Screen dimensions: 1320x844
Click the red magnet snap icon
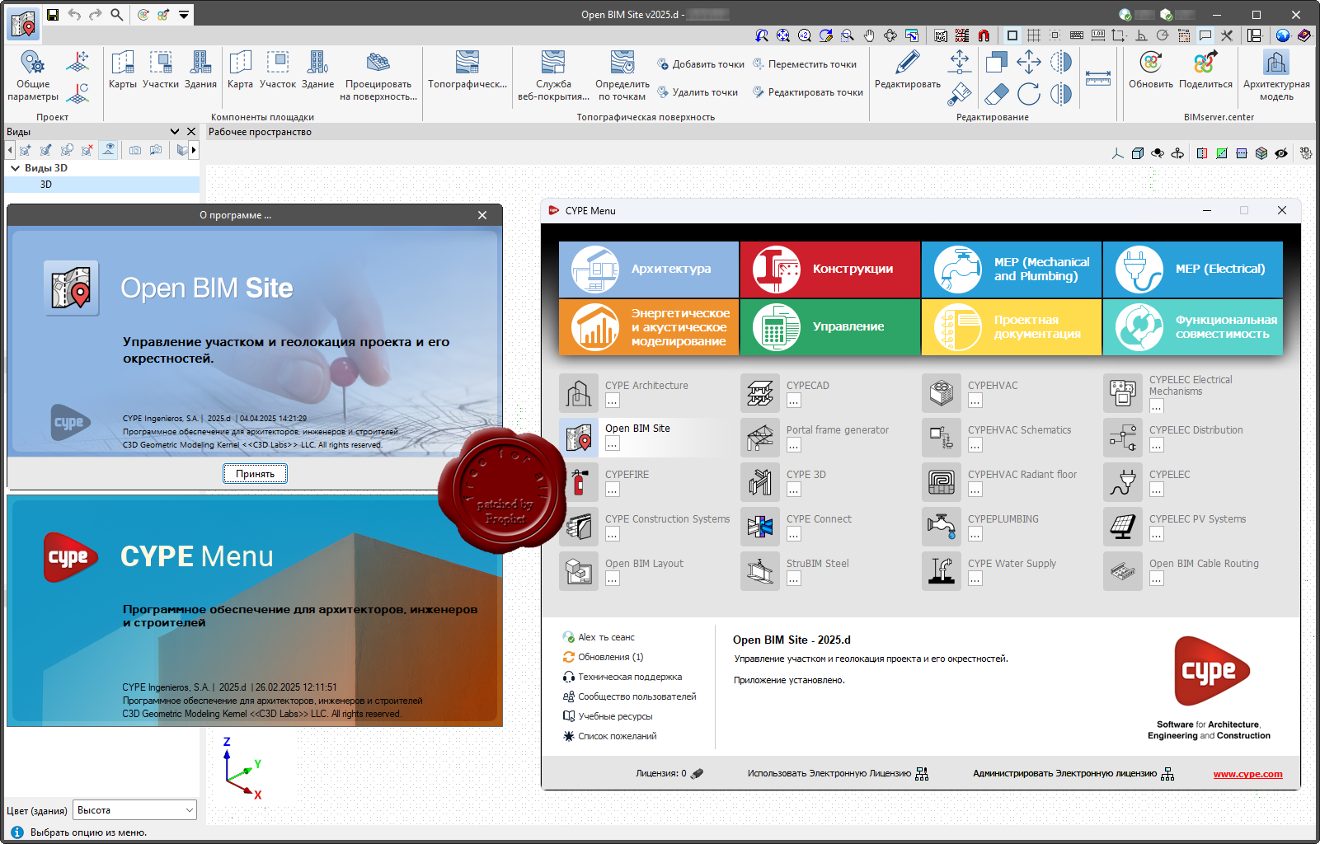(984, 35)
